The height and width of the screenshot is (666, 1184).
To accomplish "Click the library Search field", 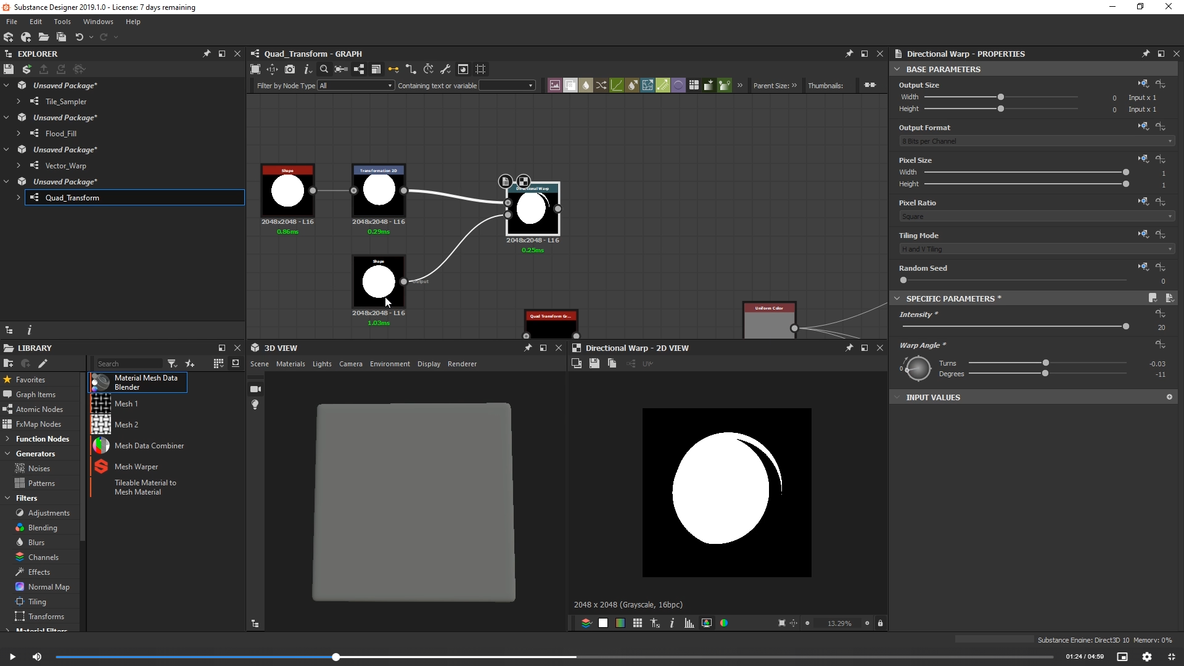I will [128, 364].
